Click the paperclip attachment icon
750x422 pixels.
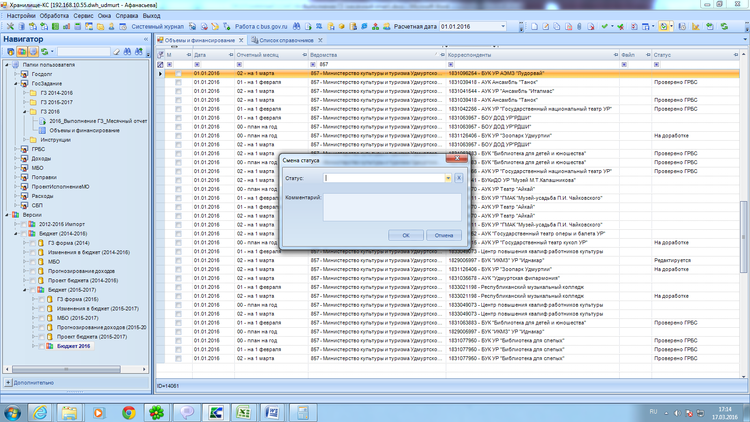(x=579, y=26)
